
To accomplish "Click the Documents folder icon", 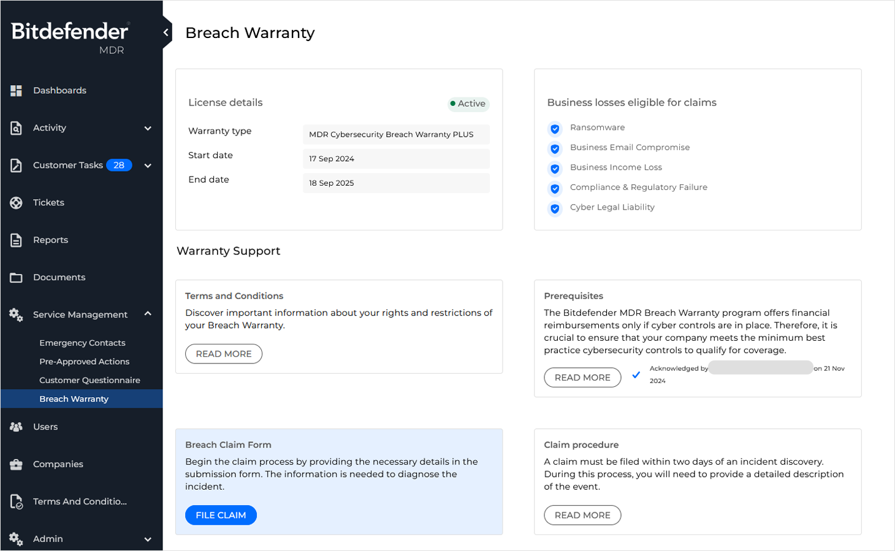I will (x=16, y=277).
